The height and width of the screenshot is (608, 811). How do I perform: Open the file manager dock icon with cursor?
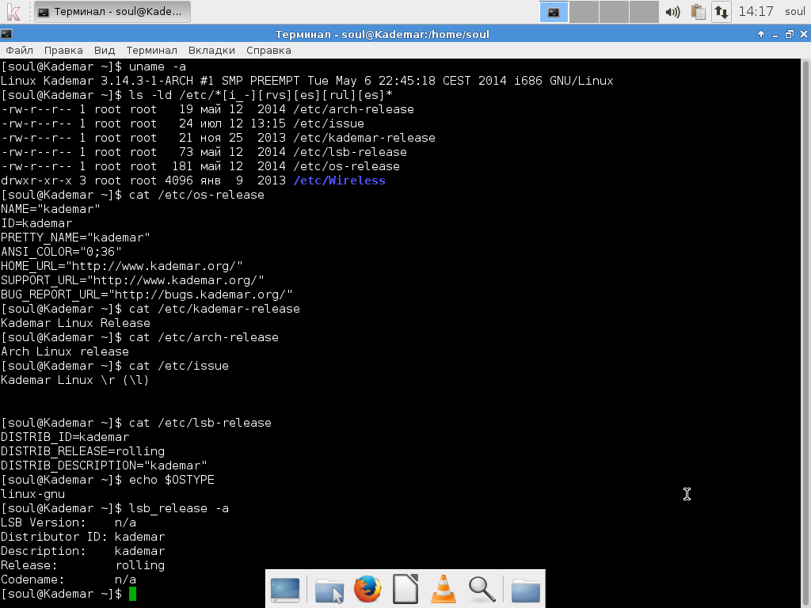click(329, 590)
